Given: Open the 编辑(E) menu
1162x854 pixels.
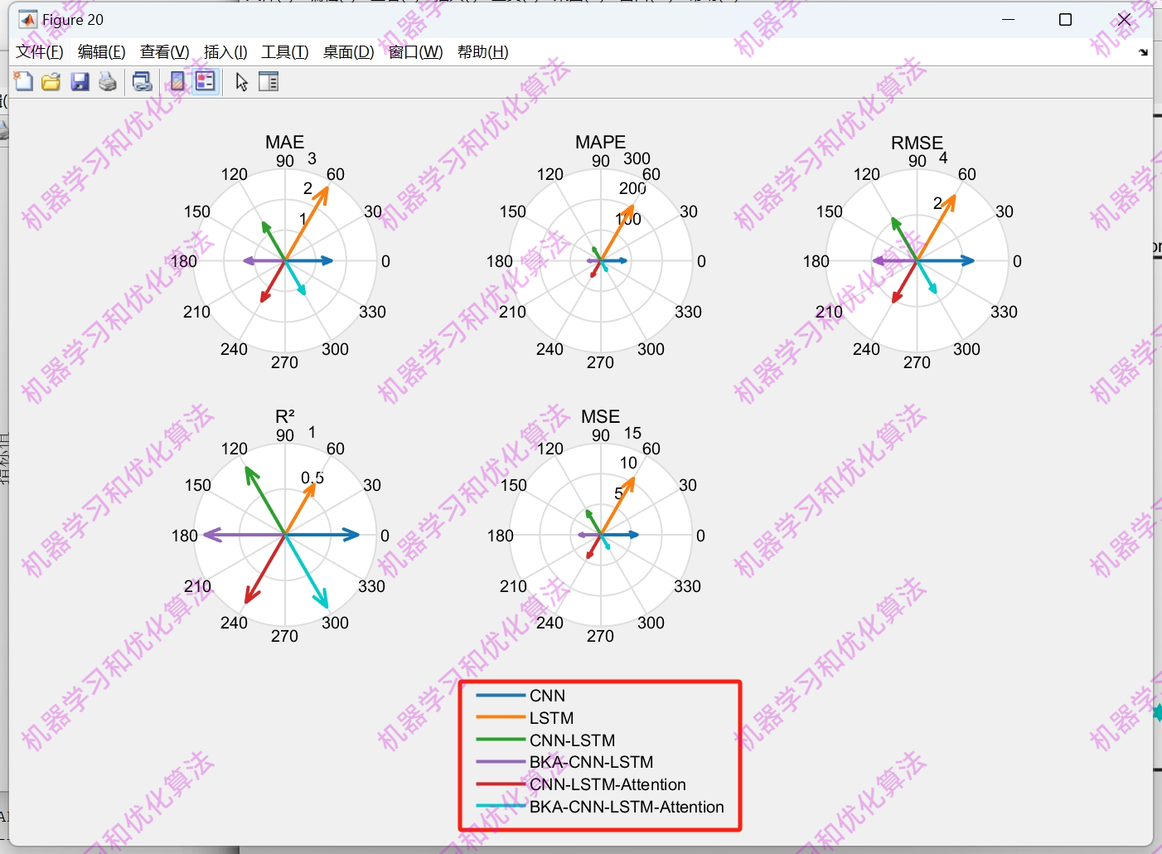Looking at the screenshot, I should [102, 52].
